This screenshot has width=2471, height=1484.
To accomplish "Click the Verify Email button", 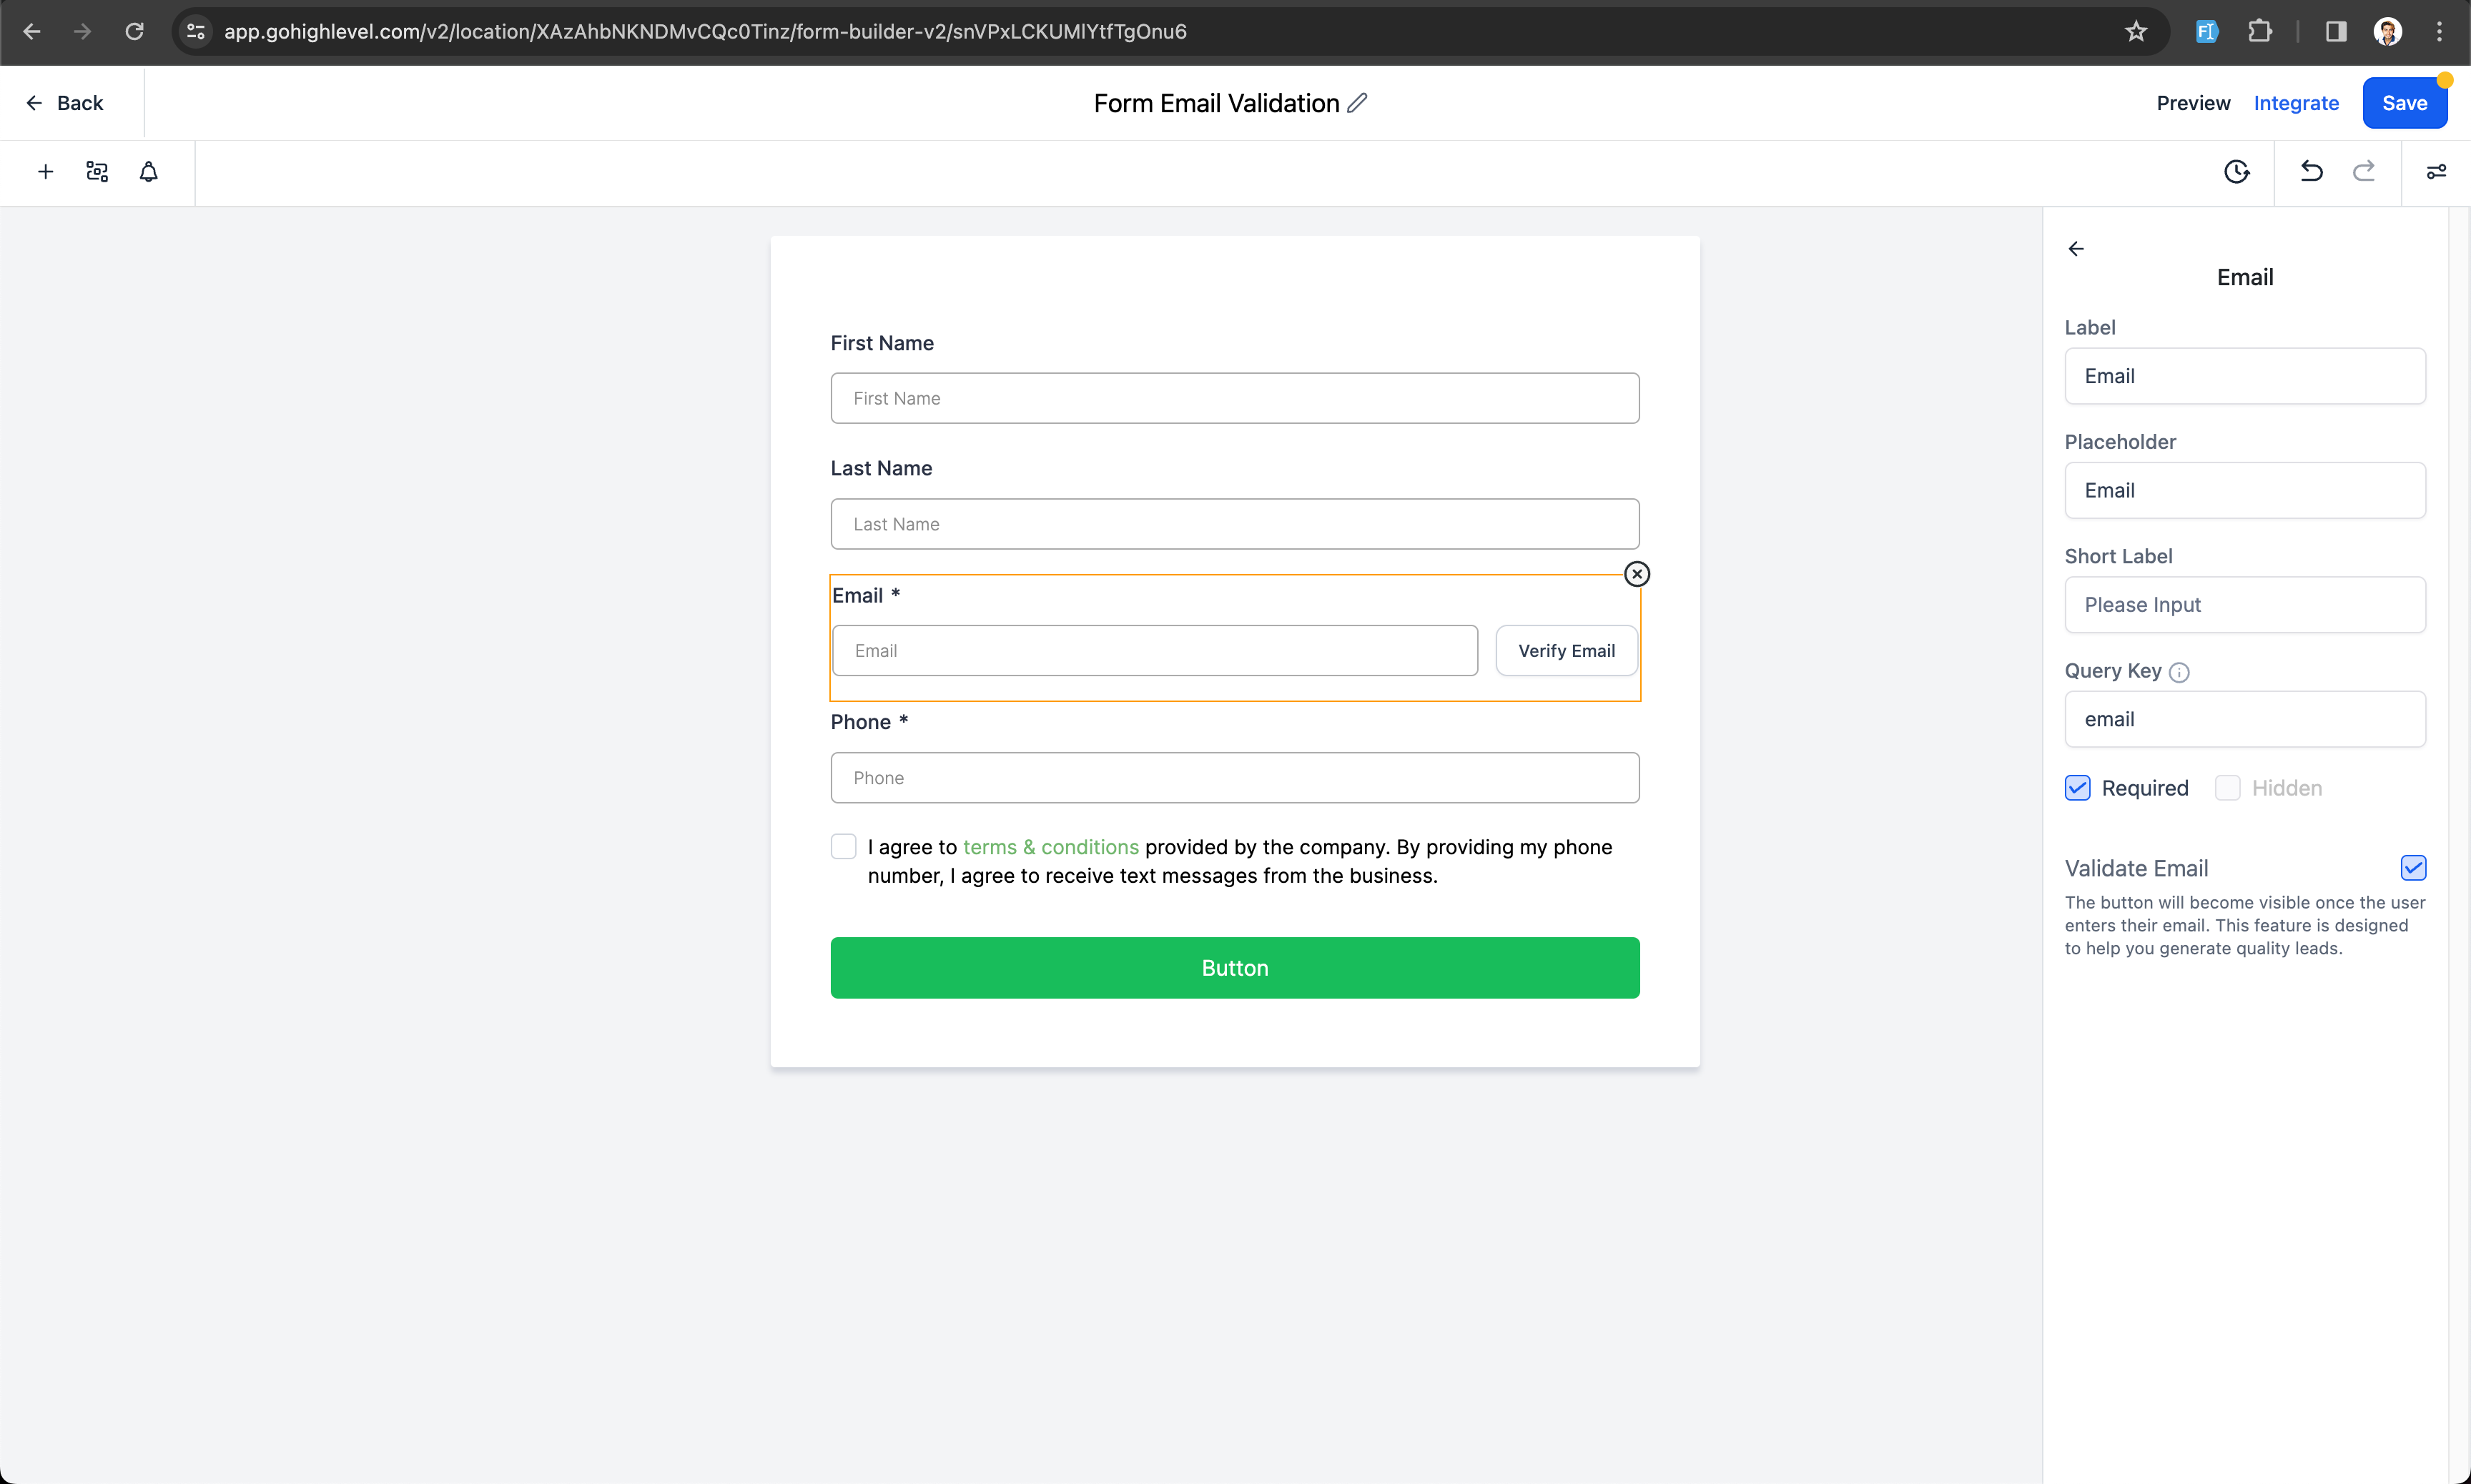I will pos(1566,651).
